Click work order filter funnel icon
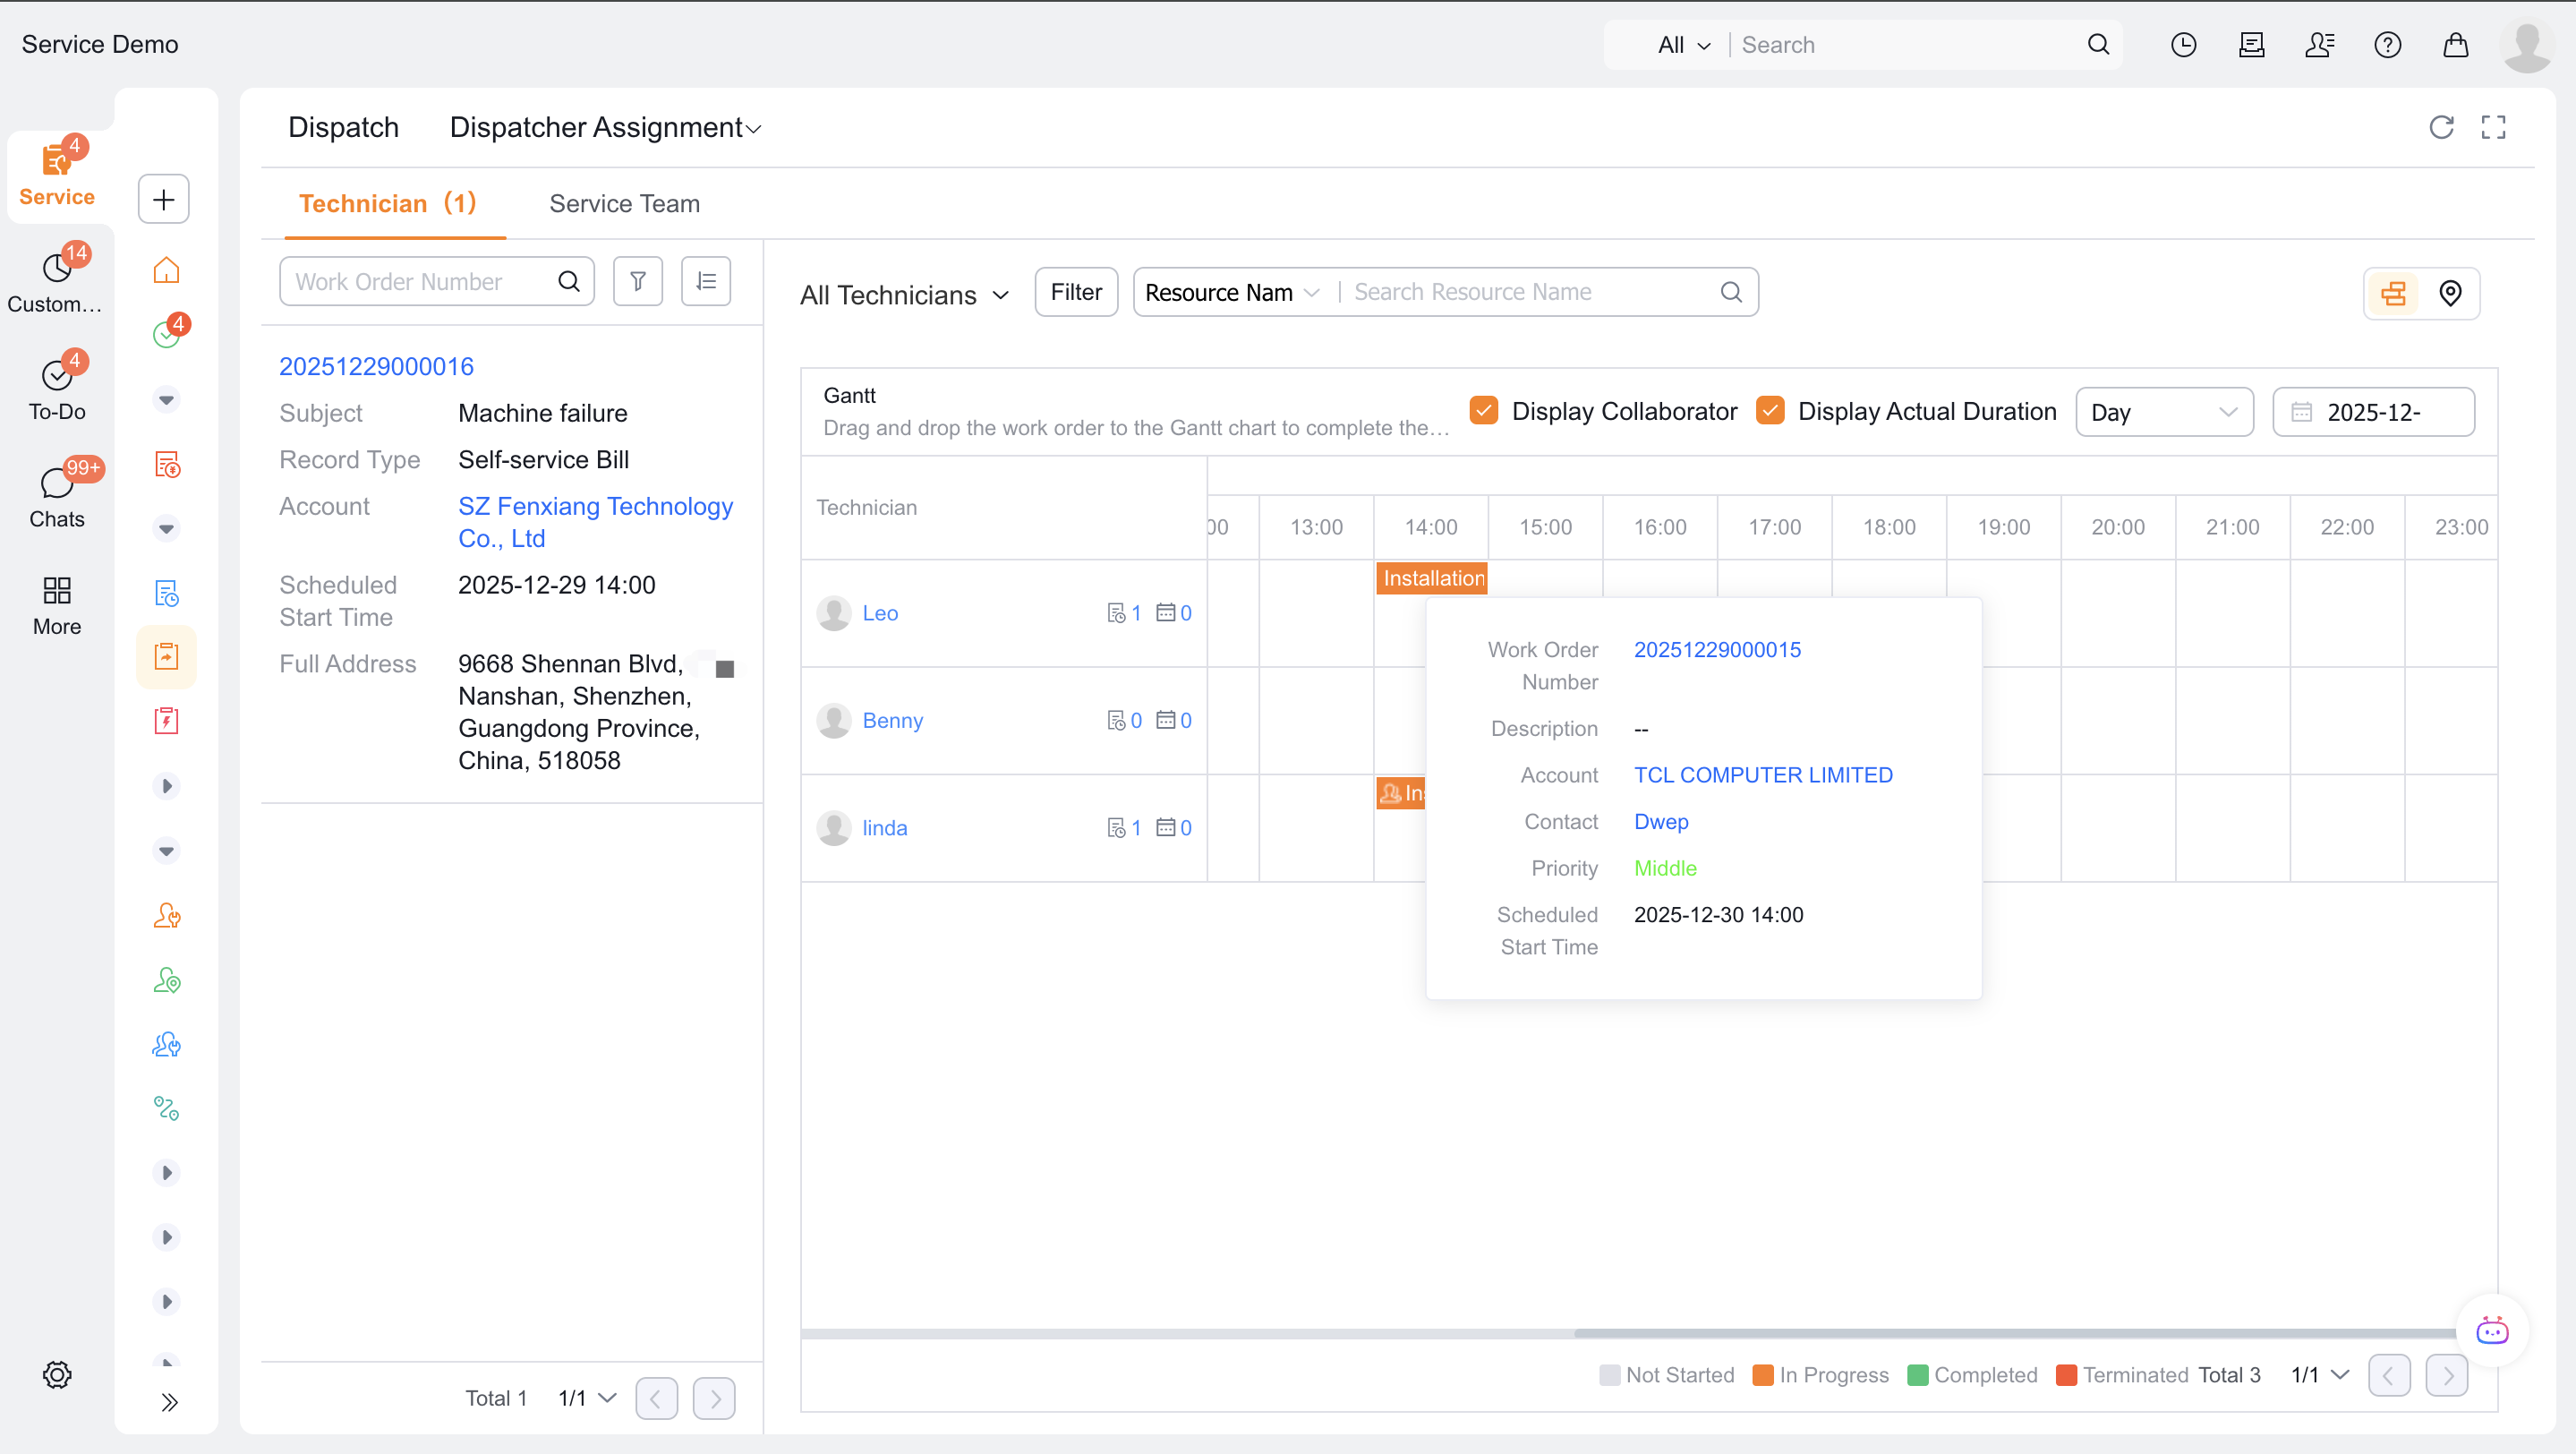 [638, 281]
